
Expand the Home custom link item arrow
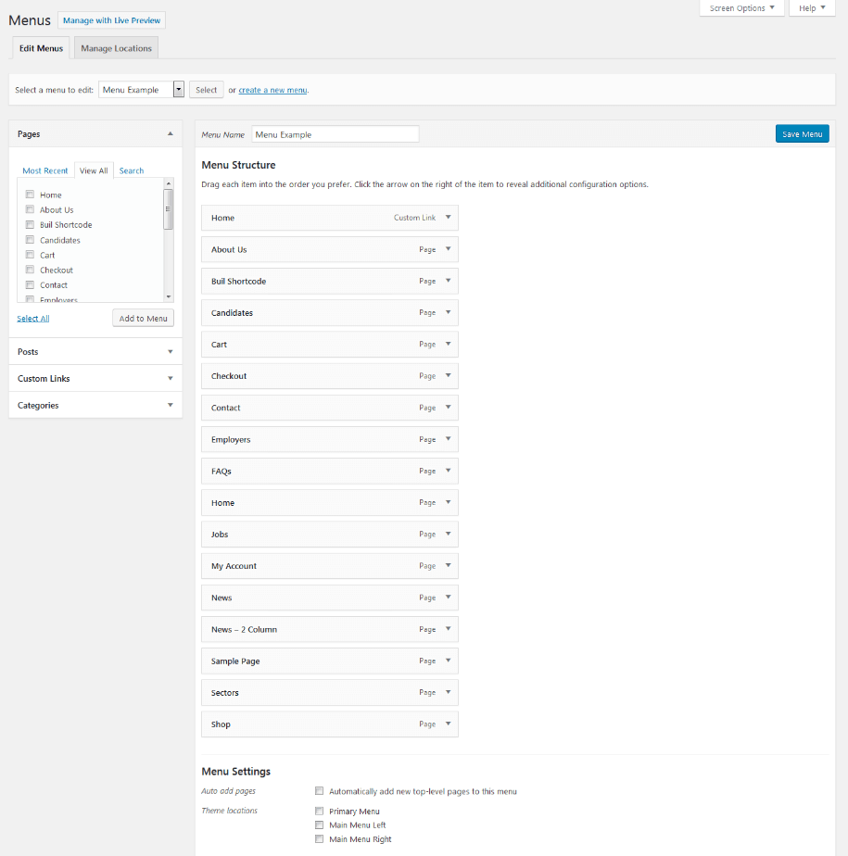point(448,218)
